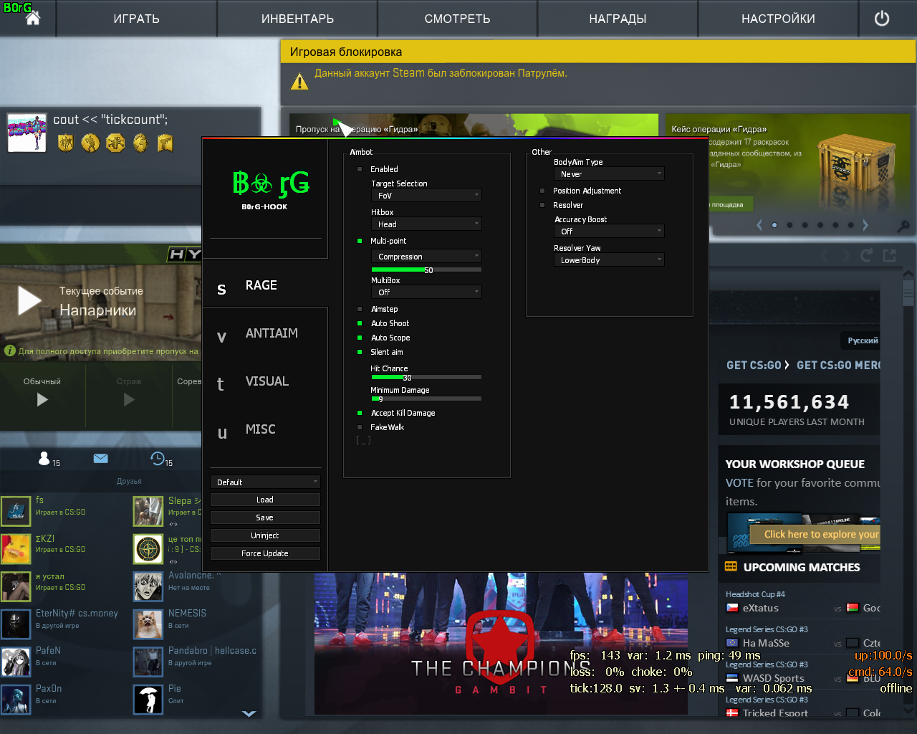Select friend NEMESIS avatar
The image size is (917, 734).
(x=148, y=624)
